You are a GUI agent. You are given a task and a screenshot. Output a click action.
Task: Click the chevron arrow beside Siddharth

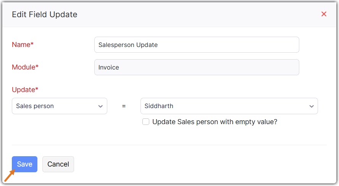click(x=311, y=107)
